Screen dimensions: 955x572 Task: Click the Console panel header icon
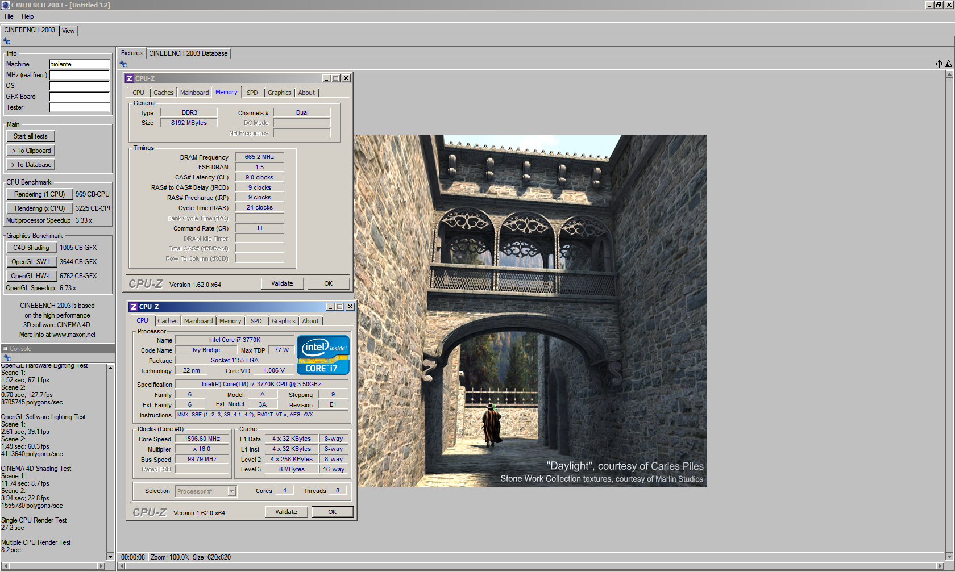[5, 349]
